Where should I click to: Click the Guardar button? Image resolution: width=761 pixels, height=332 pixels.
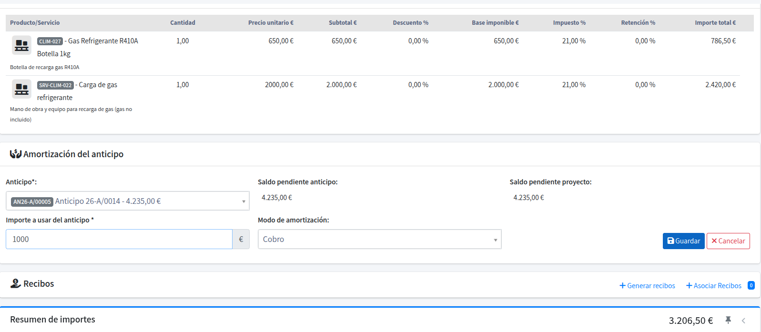683,241
